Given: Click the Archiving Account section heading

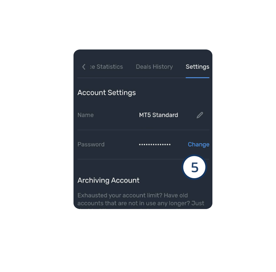Looking at the screenshot, I should coord(108,180).
